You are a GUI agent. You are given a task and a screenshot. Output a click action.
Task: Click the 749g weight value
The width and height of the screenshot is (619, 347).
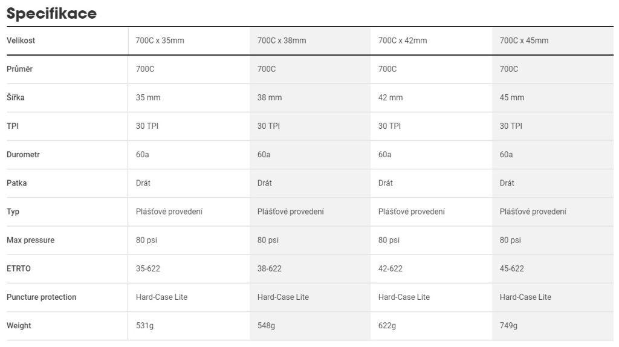(x=509, y=326)
